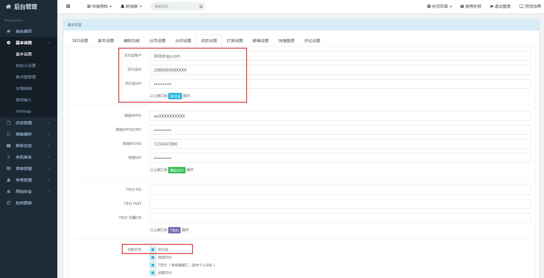Expand the 关闭双语 dropdown
Viewport: 544px width, 278px height.
coord(439,6)
